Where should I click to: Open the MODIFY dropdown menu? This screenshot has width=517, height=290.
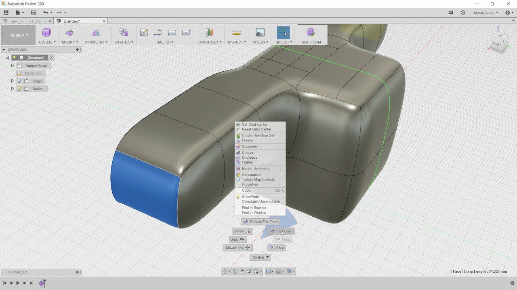pos(70,42)
